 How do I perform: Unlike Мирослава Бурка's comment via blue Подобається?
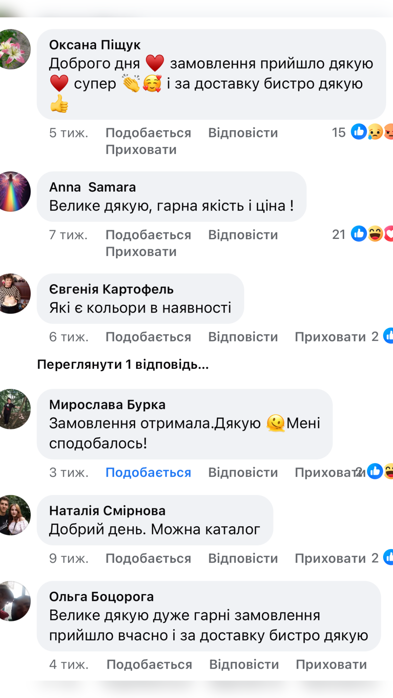coord(148,472)
